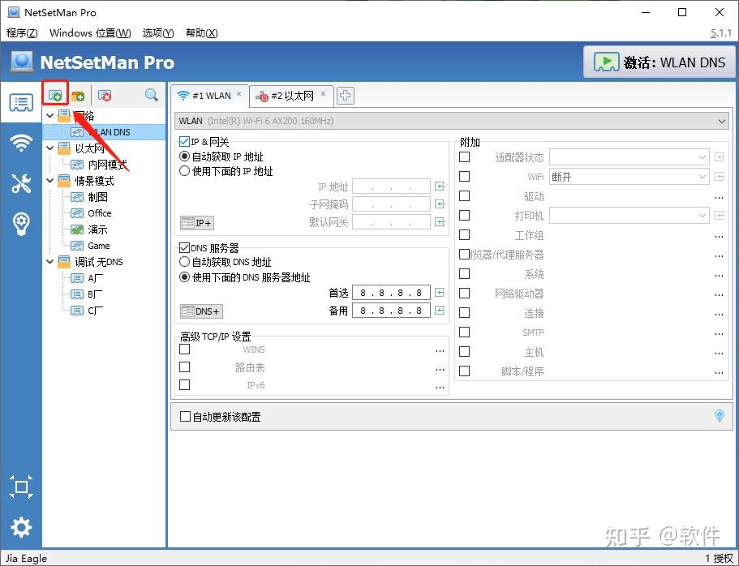Screen dimensions: 739x566
Task: Click the 激活: WLAN DNS button
Action: 660,61
